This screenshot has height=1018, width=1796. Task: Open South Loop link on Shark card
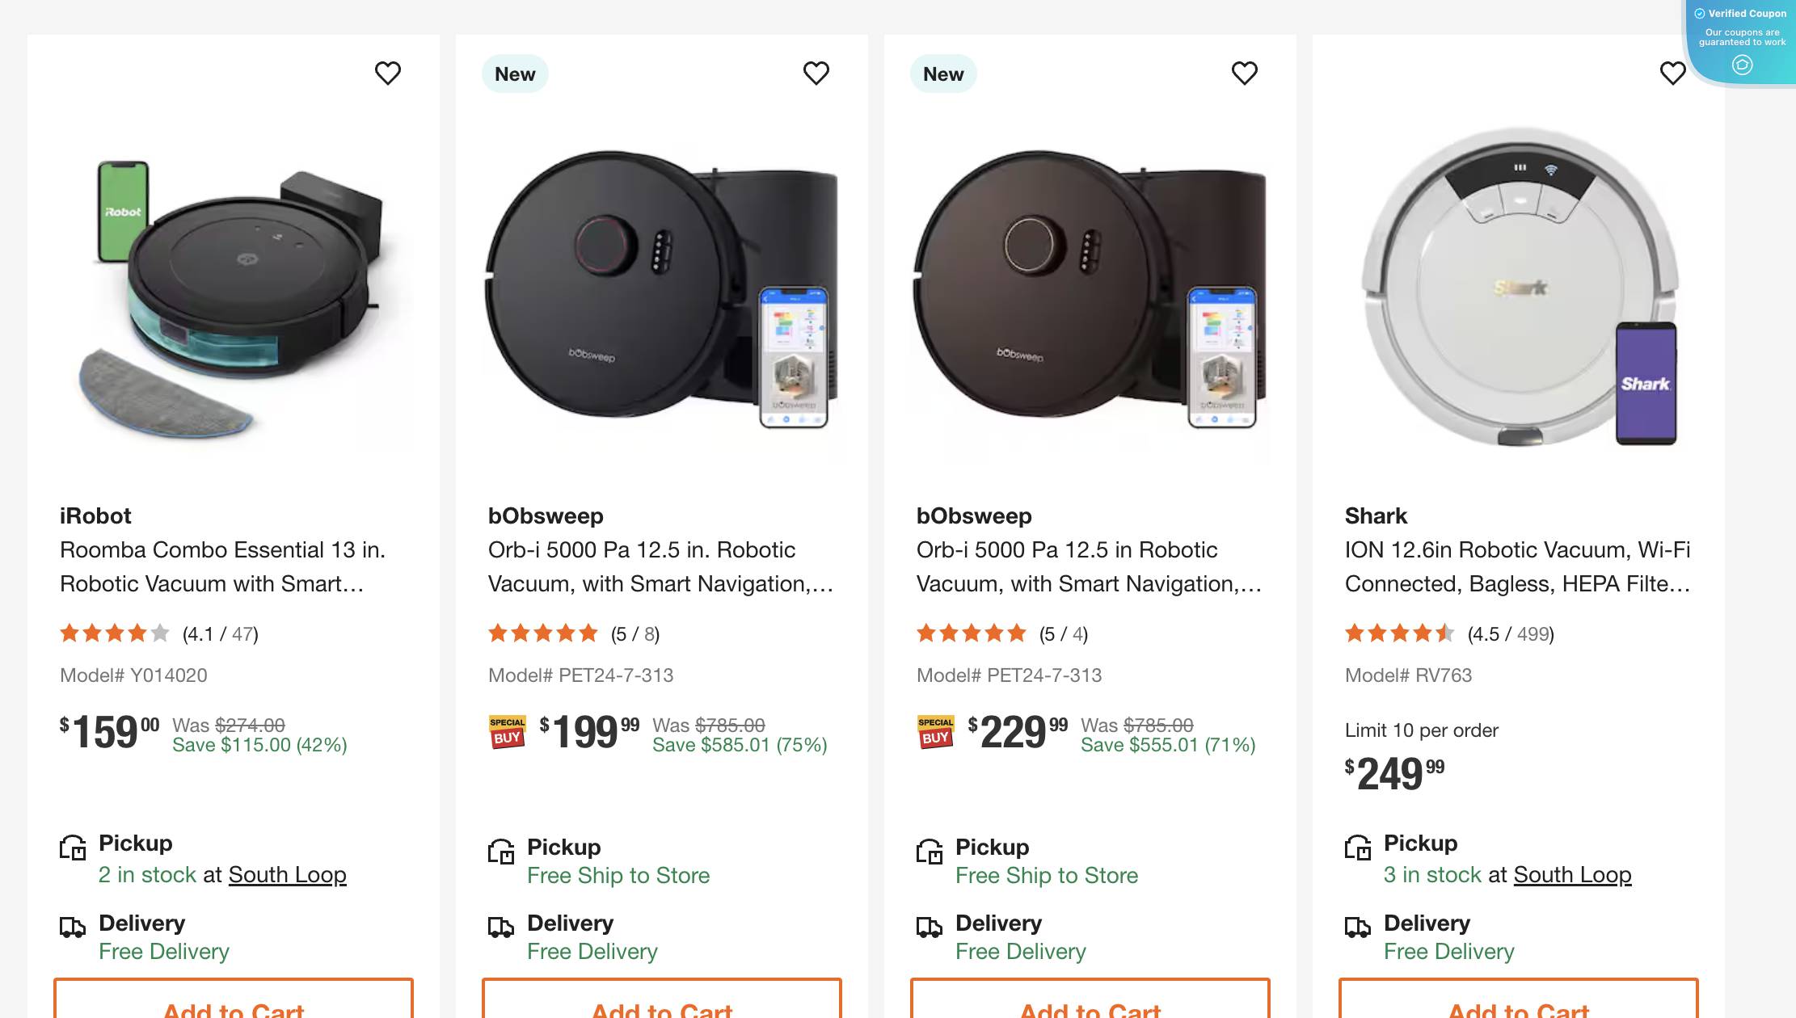tap(1572, 875)
